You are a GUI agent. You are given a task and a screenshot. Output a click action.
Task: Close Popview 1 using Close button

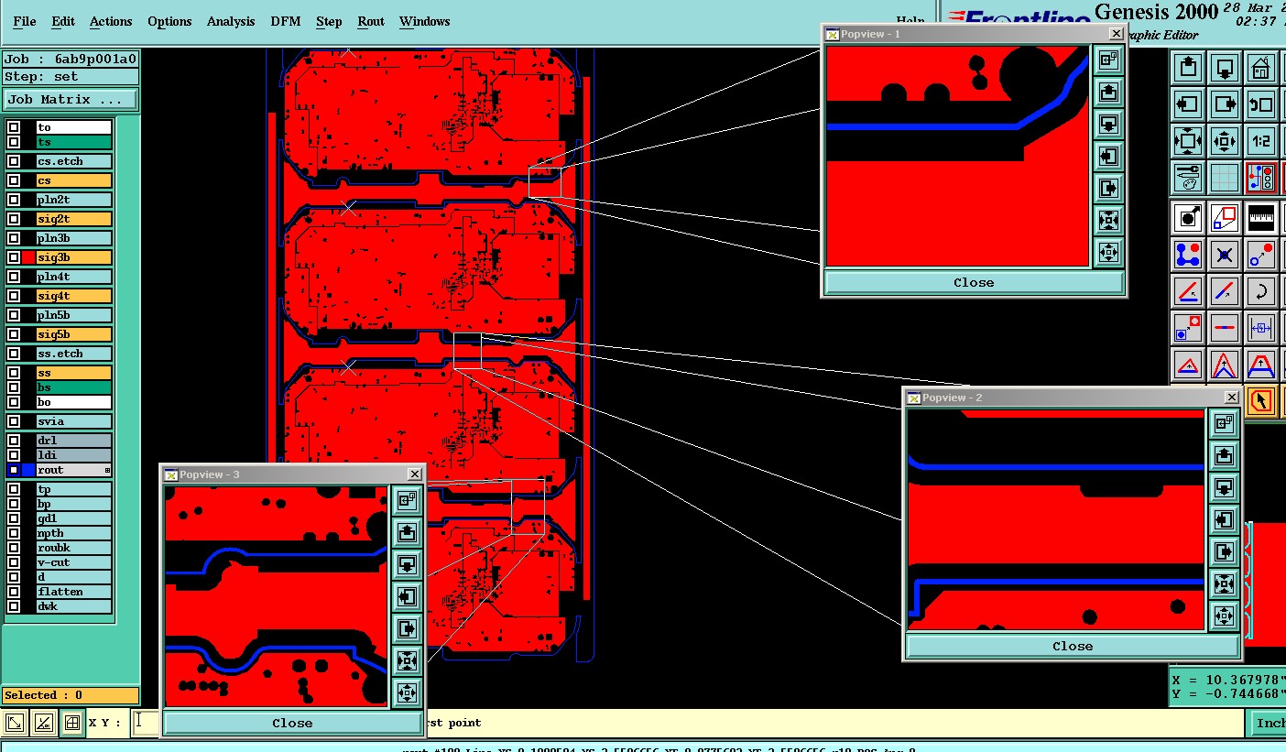click(x=974, y=282)
